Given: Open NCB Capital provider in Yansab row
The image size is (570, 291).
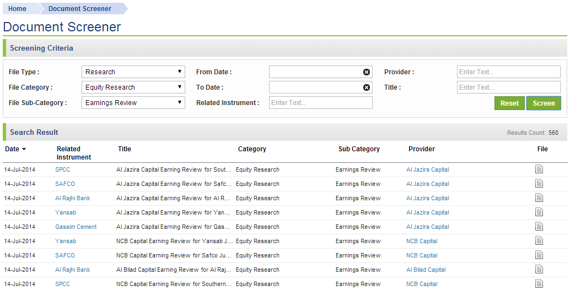Looking at the screenshot, I should [x=422, y=241].
